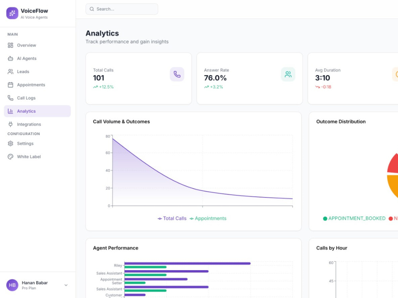Open Call Logs
The width and height of the screenshot is (398, 298).
(37, 98)
